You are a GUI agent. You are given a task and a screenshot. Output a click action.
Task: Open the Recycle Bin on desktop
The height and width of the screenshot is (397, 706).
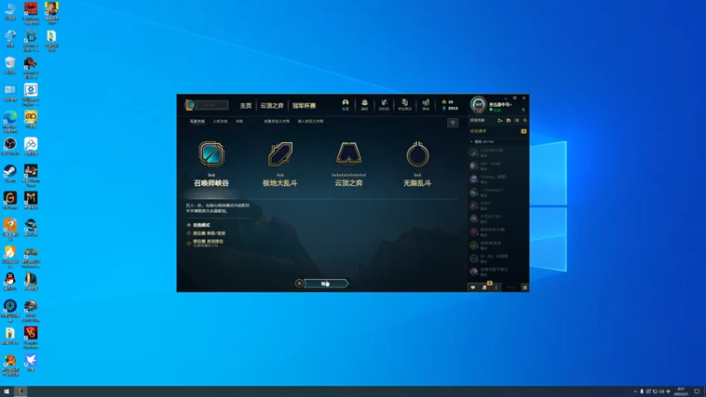click(10, 65)
